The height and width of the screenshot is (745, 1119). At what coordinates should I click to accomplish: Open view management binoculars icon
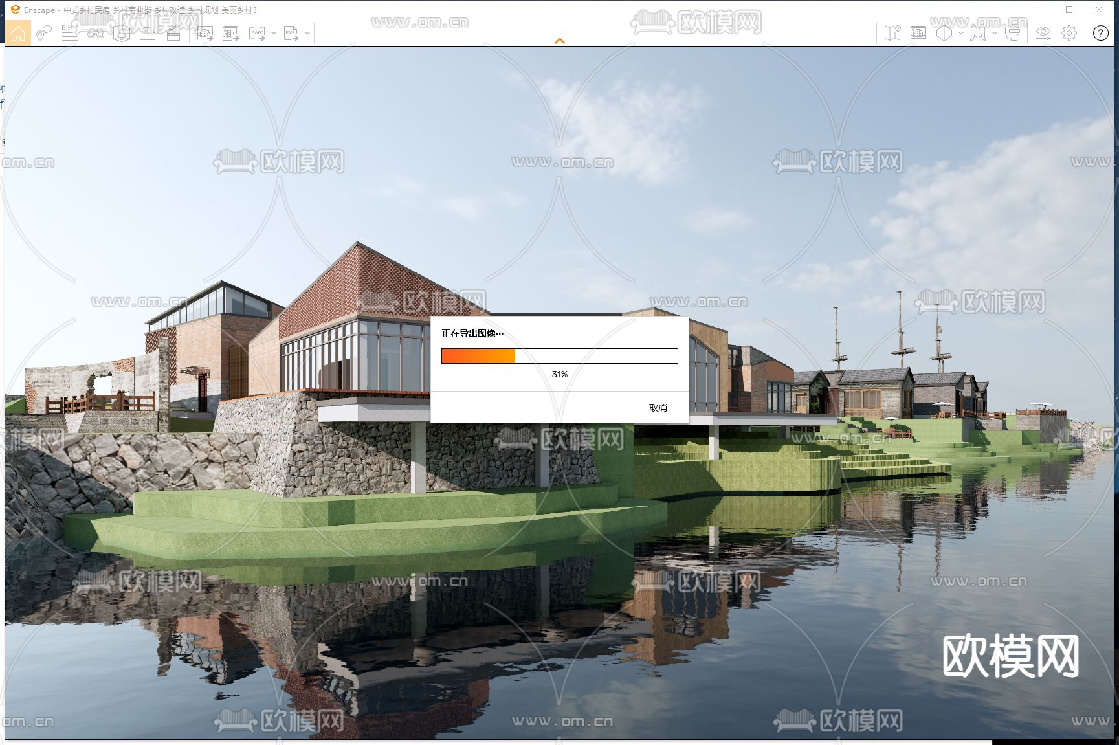point(96,33)
